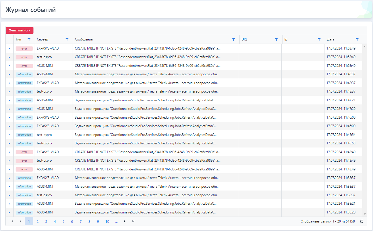
Task: Switch to page 10 of logs
Action: point(107,221)
